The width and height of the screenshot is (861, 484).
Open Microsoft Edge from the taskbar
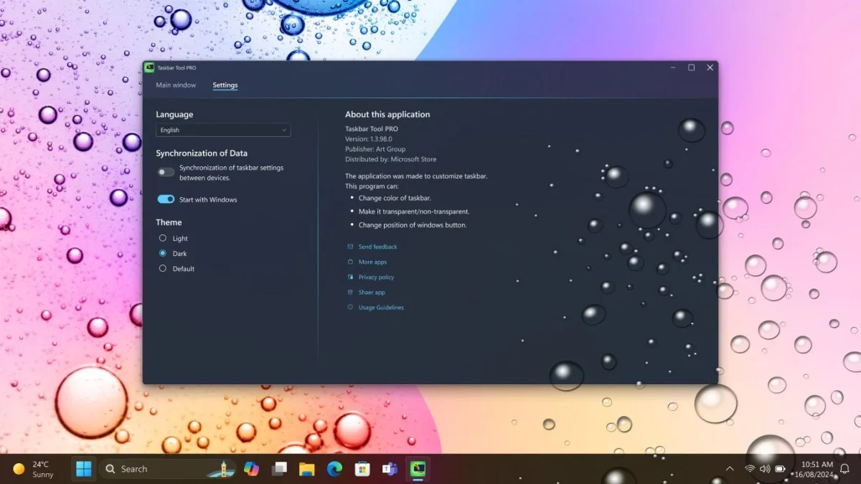[334, 469]
